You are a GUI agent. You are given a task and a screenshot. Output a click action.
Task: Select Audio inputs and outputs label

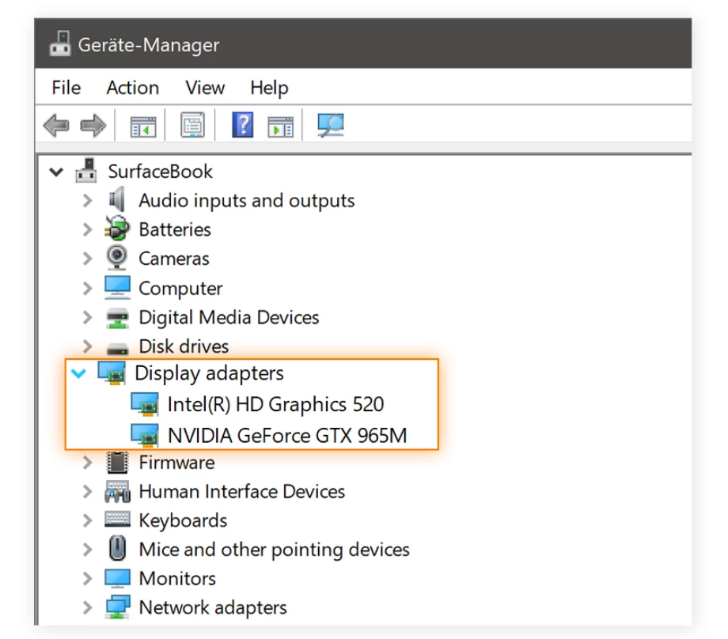tap(247, 201)
